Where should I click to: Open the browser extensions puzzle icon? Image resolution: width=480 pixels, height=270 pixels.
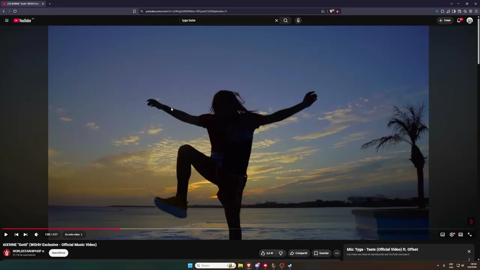pos(442,11)
